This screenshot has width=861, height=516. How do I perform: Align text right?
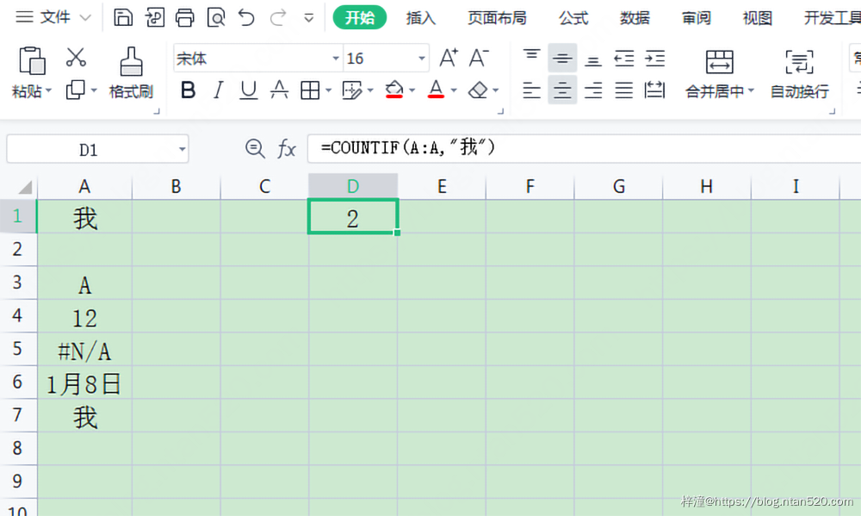click(x=593, y=90)
